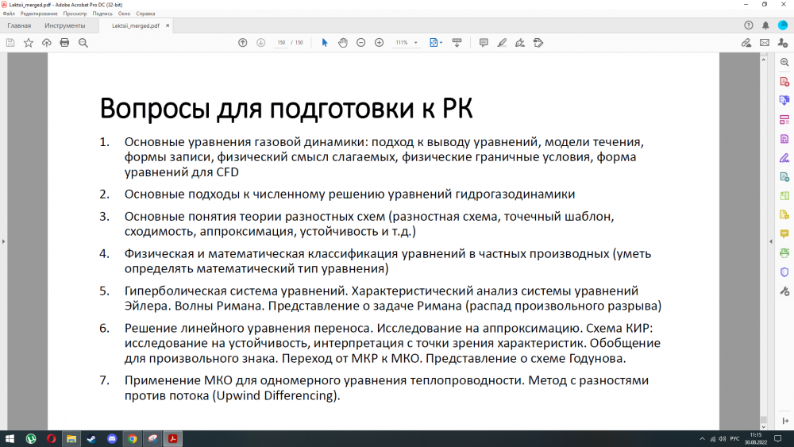Switch to the Инструменты tab
Viewport: 794px width, 447px height.
[65, 26]
